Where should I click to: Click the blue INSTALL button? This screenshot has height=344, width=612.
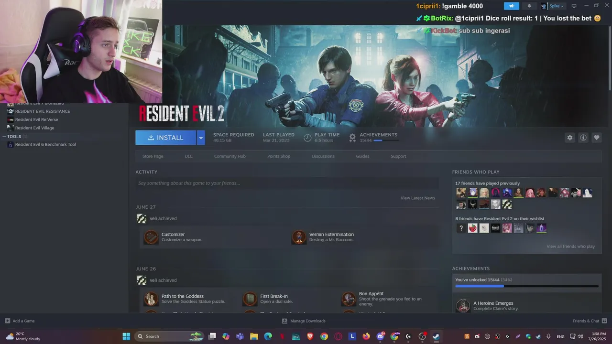click(165, 138)
